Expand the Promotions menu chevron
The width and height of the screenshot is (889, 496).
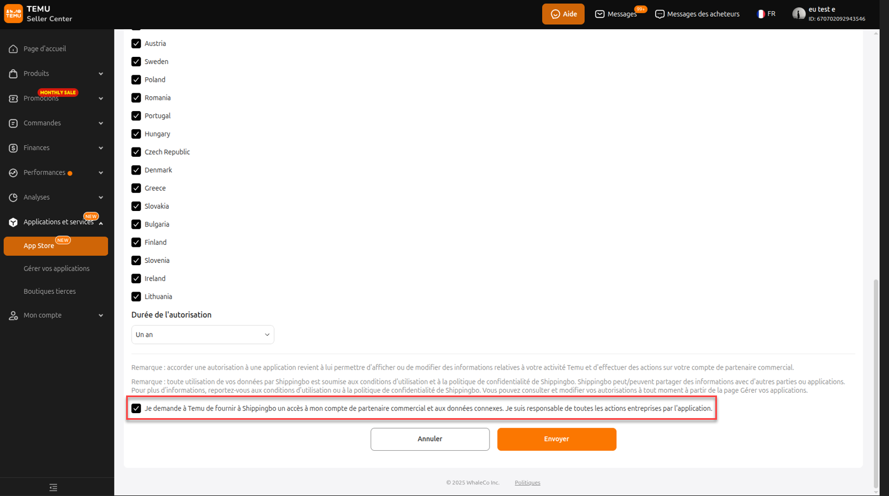[101, 99]
